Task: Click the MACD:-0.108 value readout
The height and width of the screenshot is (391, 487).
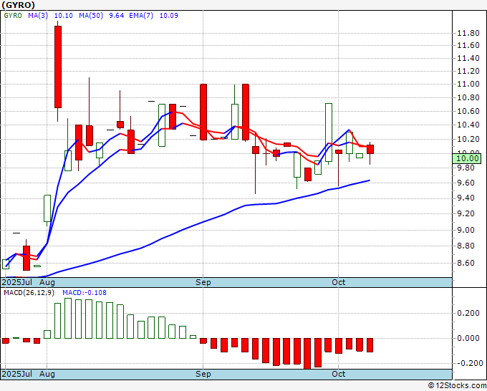Action: [x=85, y=293]
